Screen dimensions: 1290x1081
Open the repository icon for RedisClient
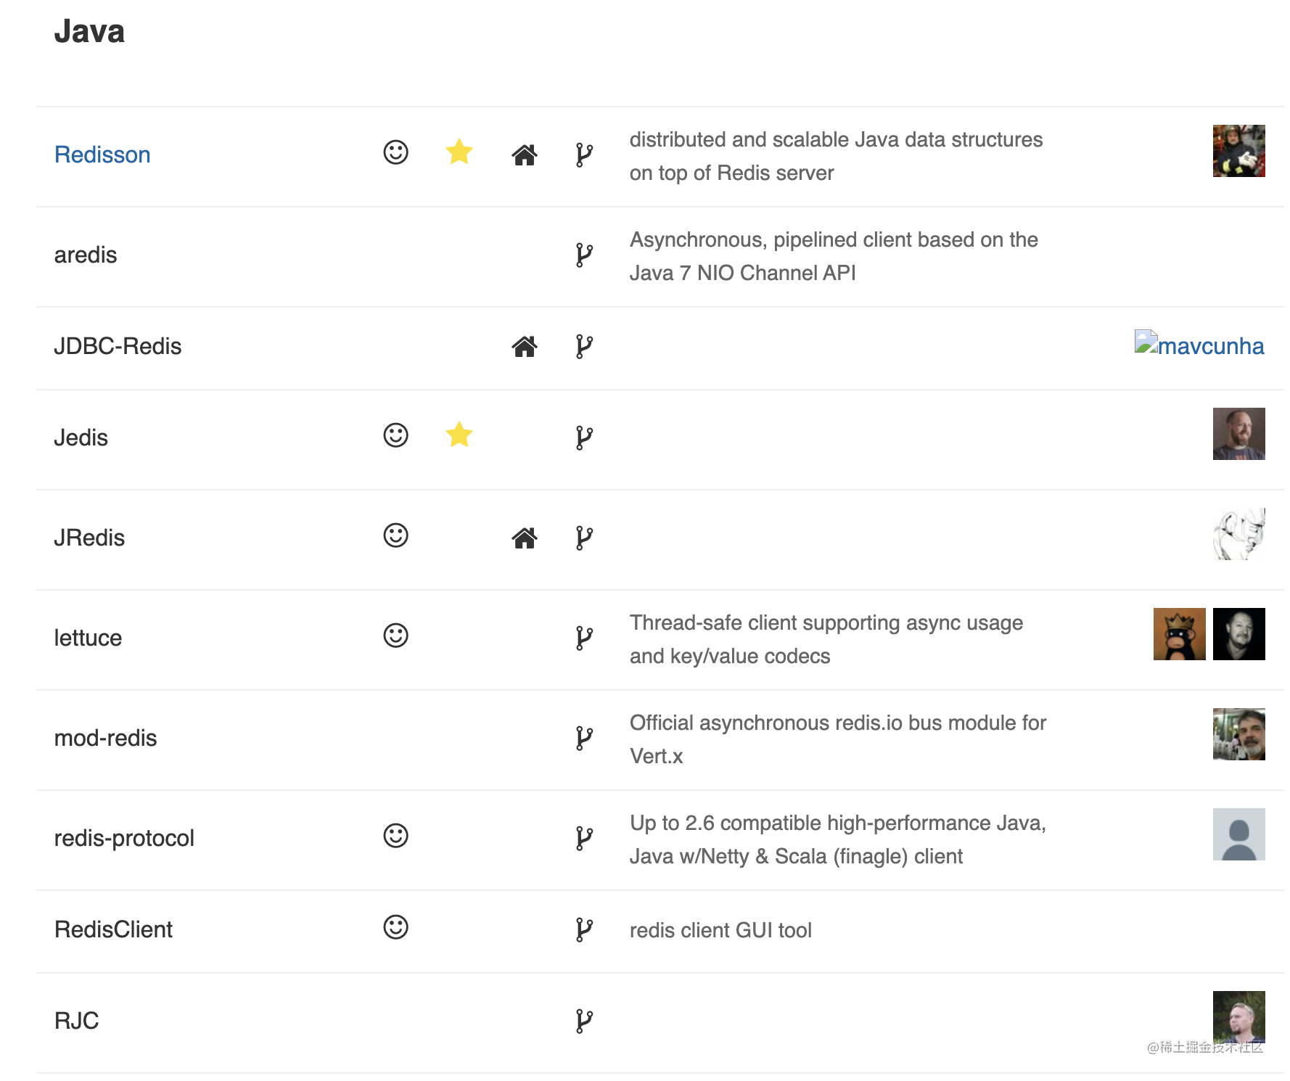[x=584, y=929]
